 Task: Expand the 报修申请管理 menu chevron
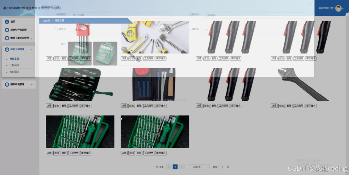click(x=32, y=84)
